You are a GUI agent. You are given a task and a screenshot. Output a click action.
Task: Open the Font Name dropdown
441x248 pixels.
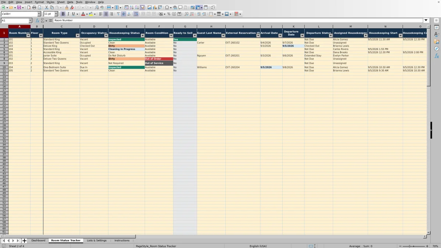tap(39, 14)
